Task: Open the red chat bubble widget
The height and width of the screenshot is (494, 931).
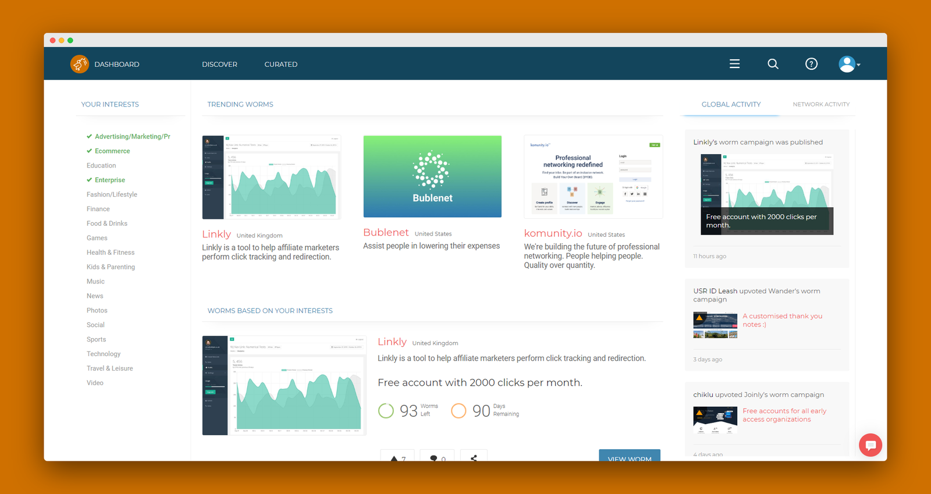Action: (x=870, y=445)
